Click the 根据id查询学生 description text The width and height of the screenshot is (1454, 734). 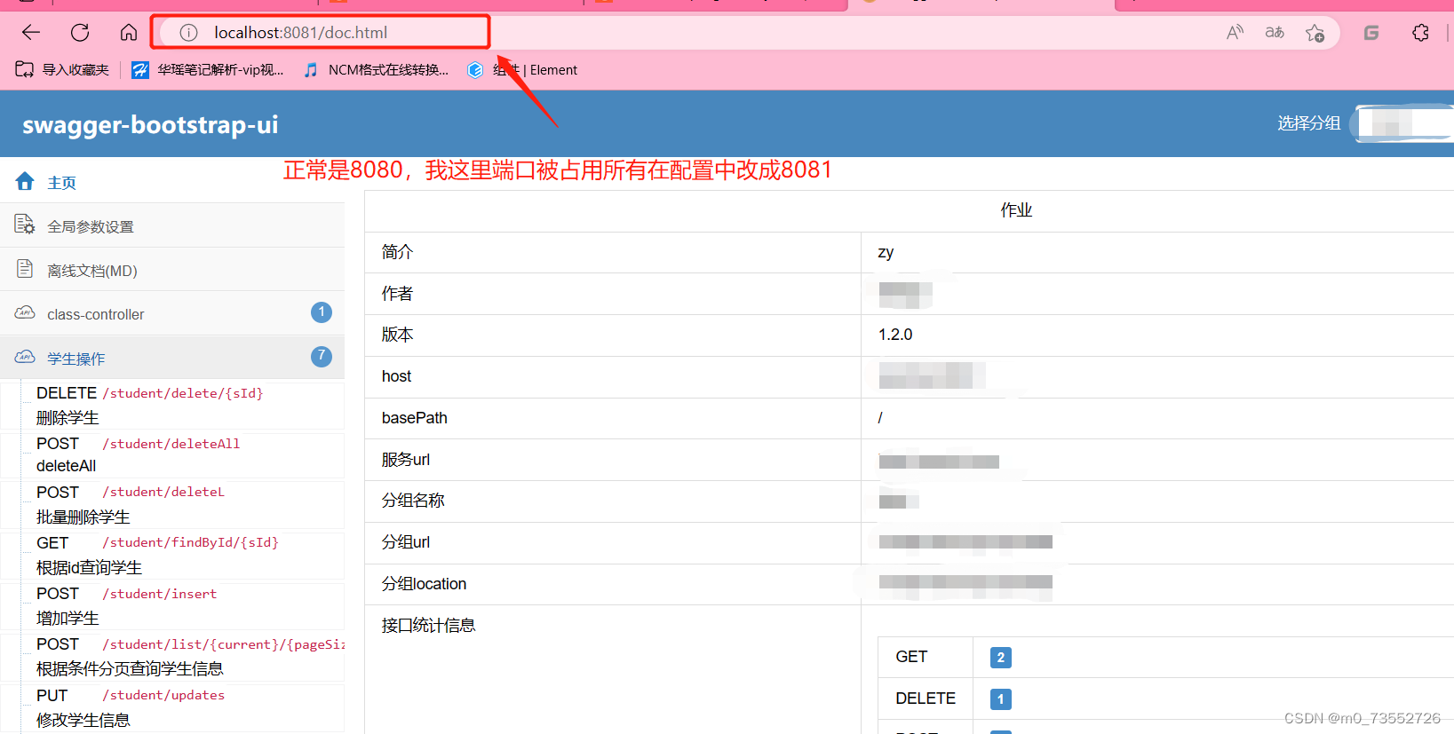89,567
